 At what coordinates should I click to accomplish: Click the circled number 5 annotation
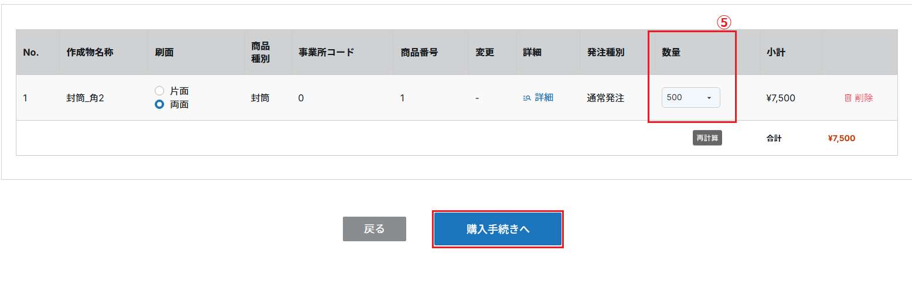pyautogui.click(x=724, y=22)
